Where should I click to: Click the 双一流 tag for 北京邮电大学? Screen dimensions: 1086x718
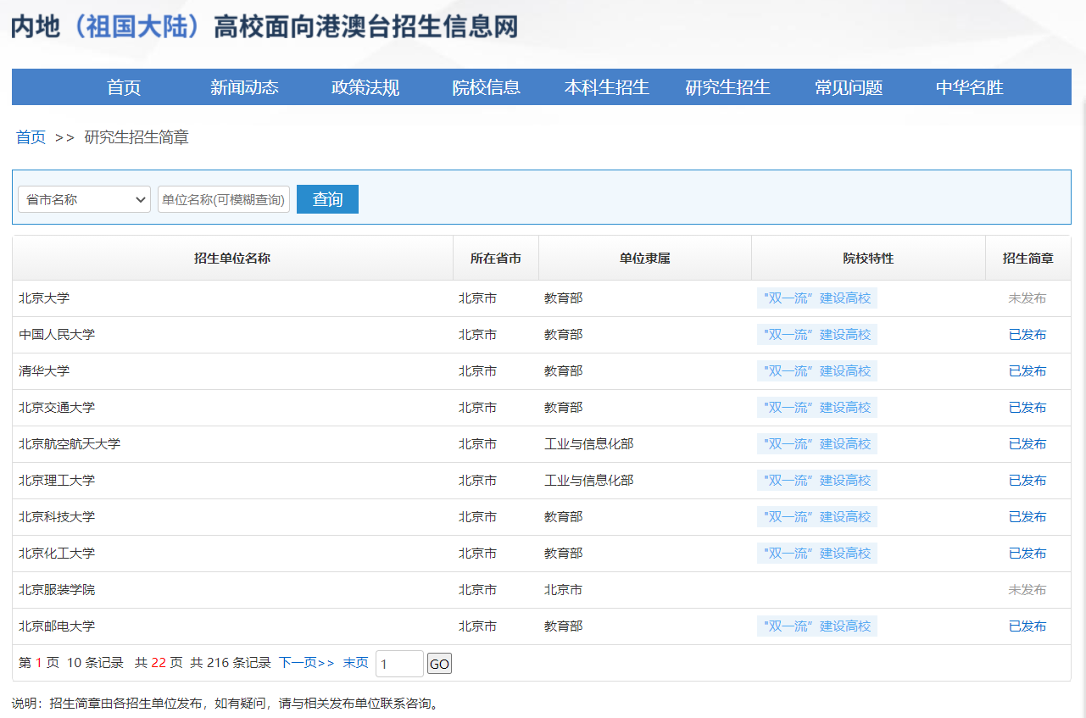click(817, 626)
